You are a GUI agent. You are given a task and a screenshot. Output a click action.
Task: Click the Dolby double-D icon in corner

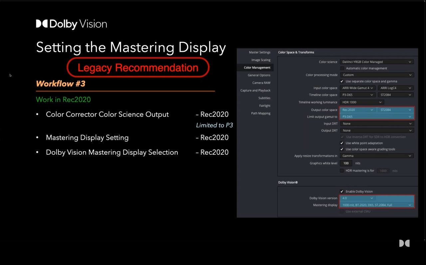coord(404,243)
